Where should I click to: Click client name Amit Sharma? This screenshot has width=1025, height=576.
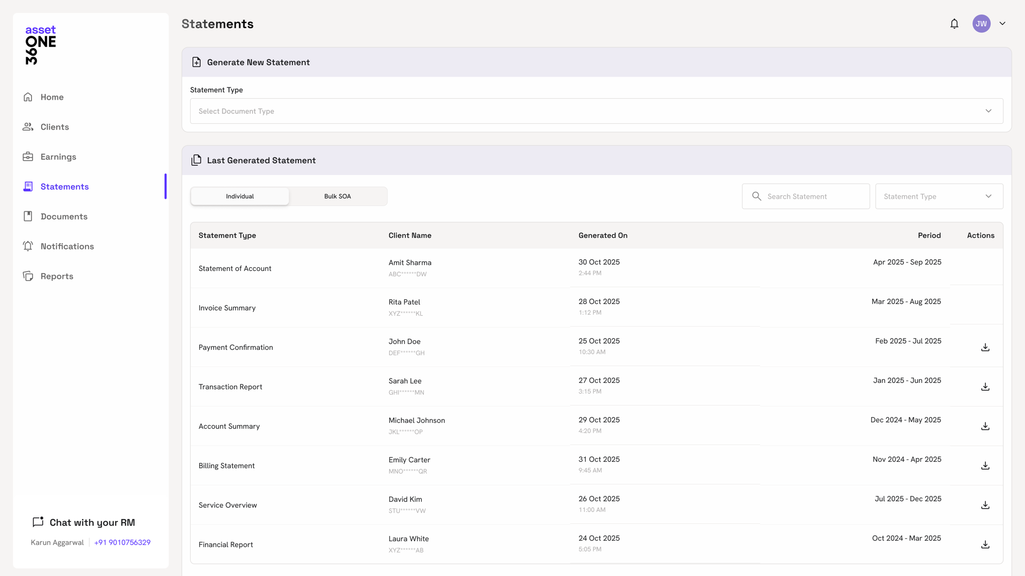point(409,262)
